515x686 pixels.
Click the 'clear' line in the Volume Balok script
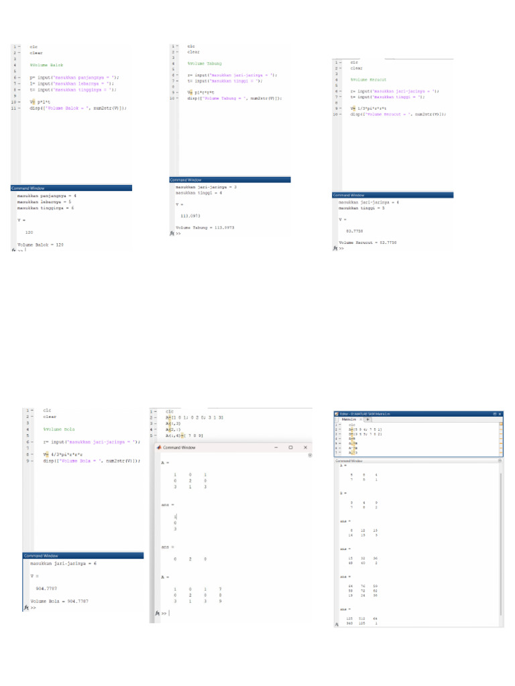click(36, 53)
